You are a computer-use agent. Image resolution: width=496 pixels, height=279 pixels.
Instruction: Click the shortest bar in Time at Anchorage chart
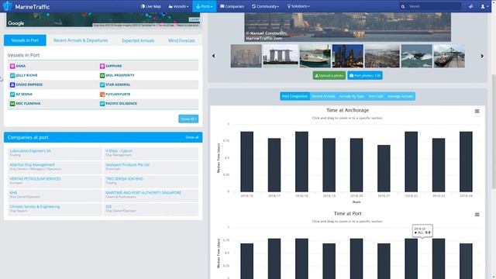(x=384, y=168)
